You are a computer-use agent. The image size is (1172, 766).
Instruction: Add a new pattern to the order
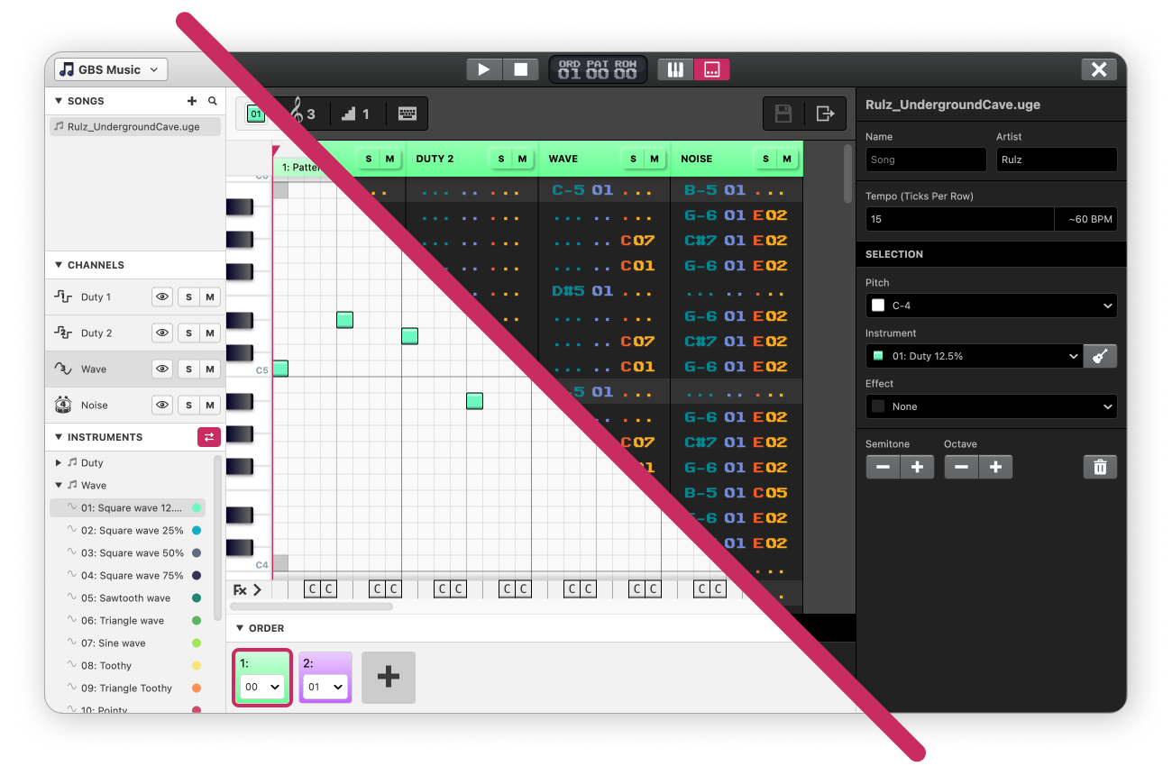tap(389, 677)
